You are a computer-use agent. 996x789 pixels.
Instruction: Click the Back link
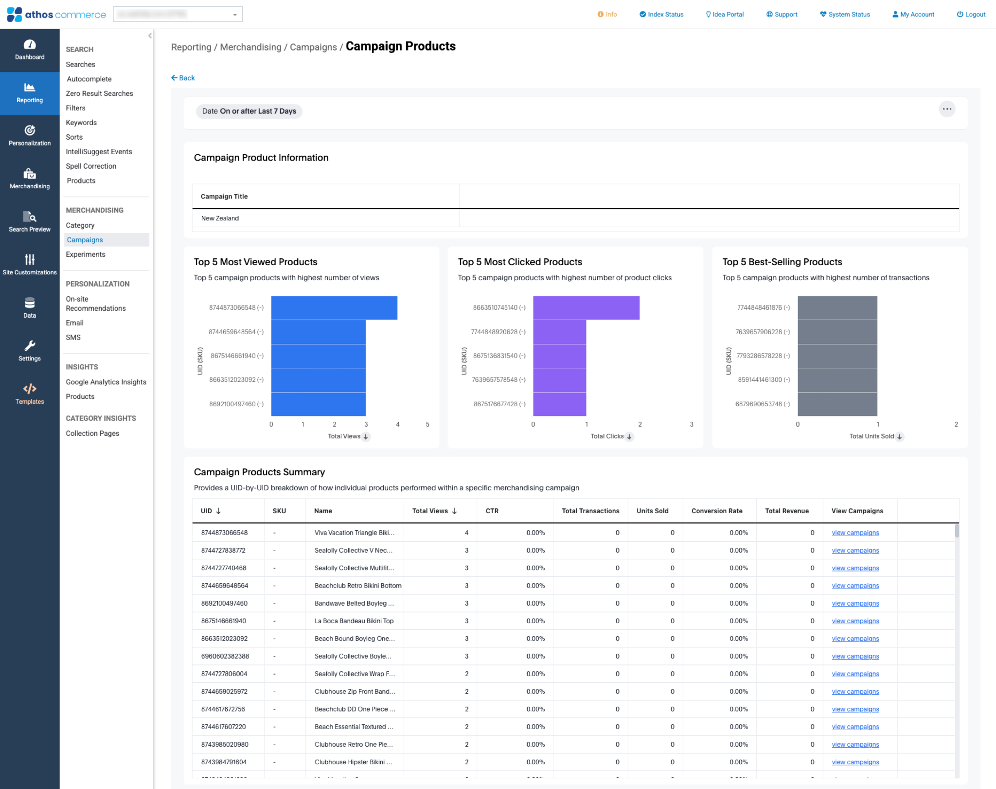tap(183, 78)
